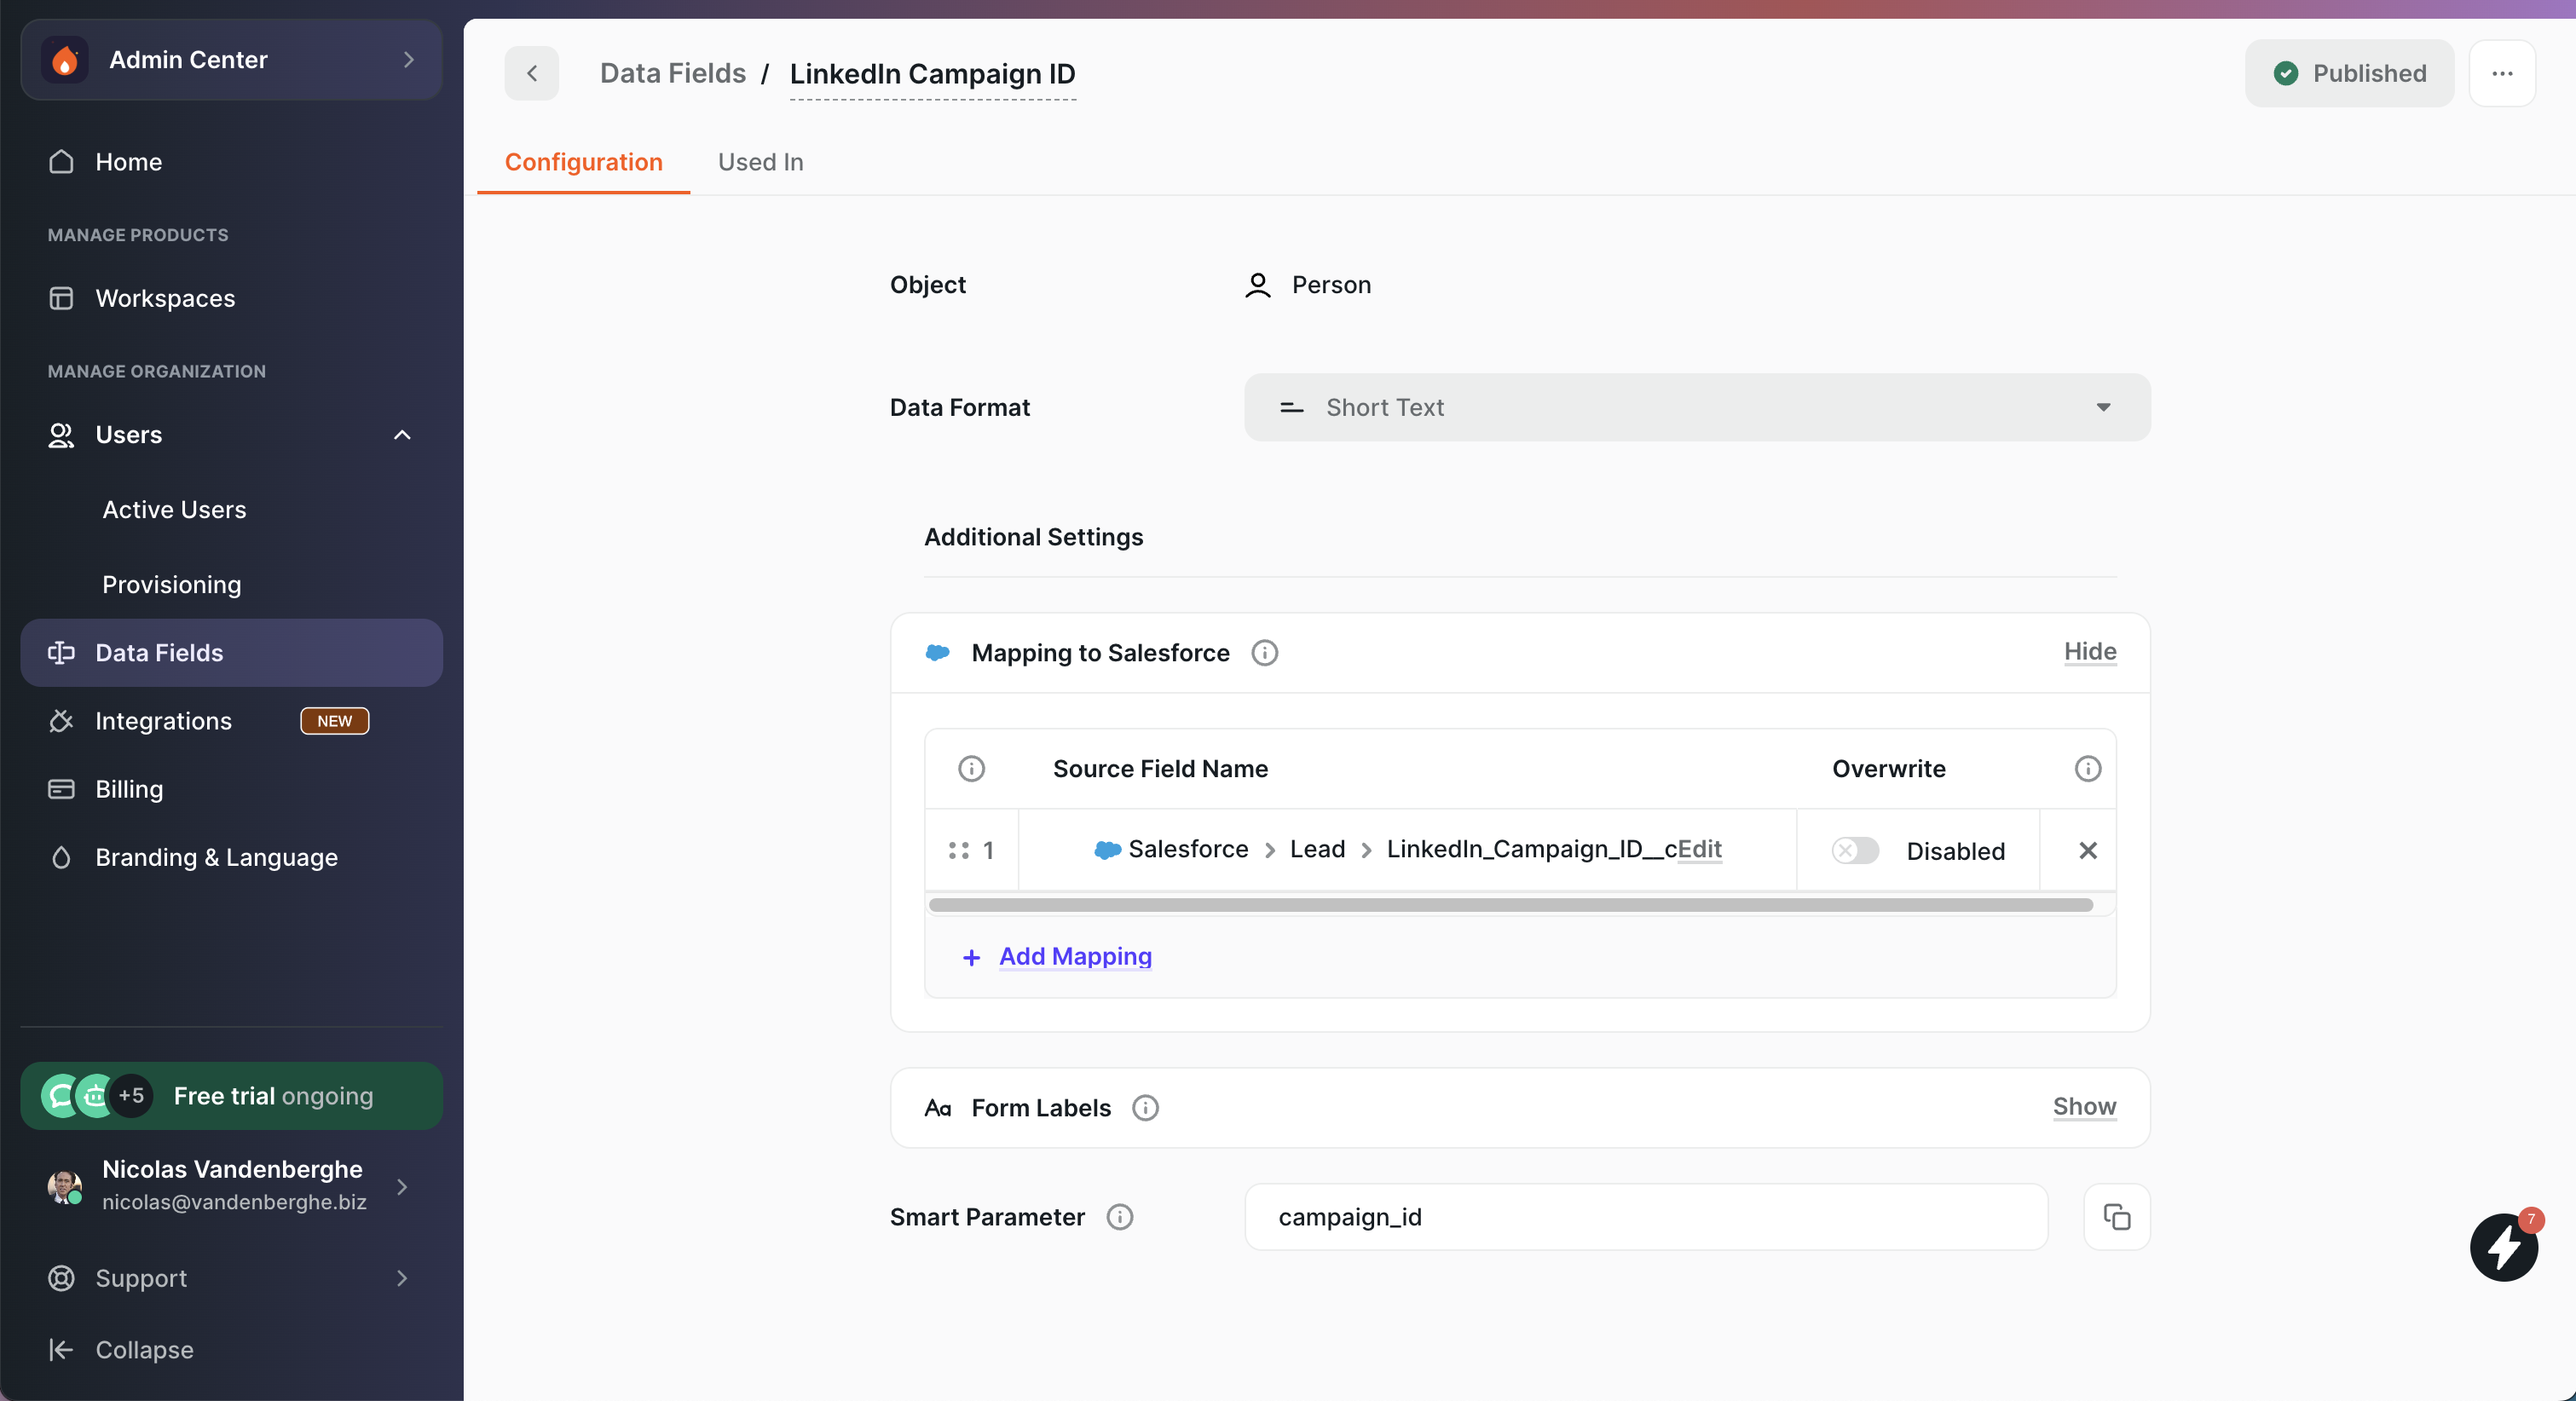Open Integrations in the sidebar
This screenshot has height=1401, width=2576.
click(163, 721)
